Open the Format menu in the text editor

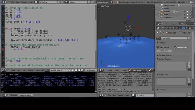point(30,70)
